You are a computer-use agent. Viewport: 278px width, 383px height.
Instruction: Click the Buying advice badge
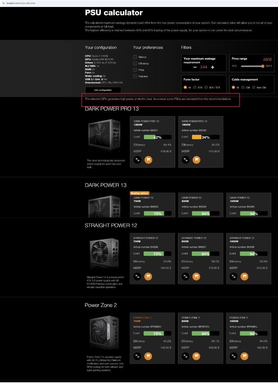pyautogui.click(x=139, y=193)
